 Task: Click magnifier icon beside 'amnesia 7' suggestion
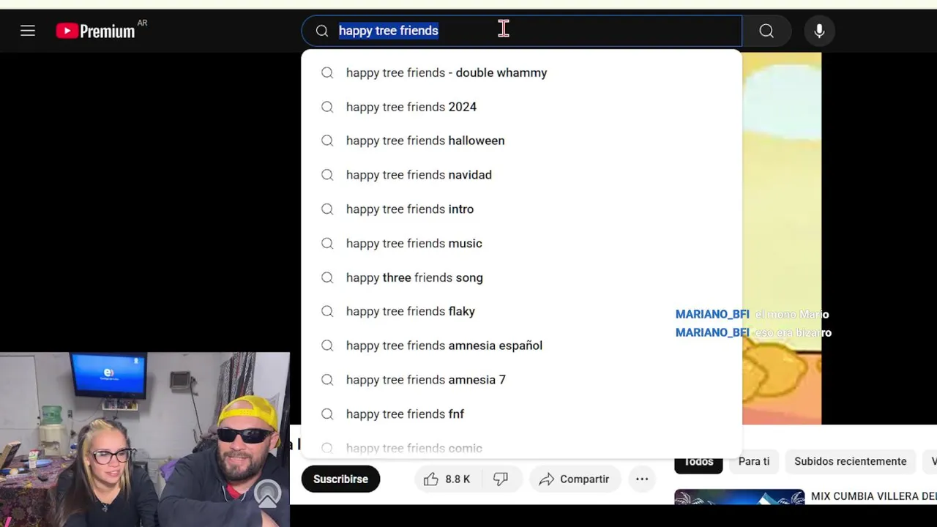(x=327, y=380)
